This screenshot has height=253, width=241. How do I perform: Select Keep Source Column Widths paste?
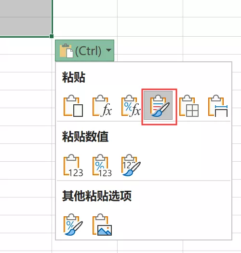pyautogui.click(x=218, y=106)
